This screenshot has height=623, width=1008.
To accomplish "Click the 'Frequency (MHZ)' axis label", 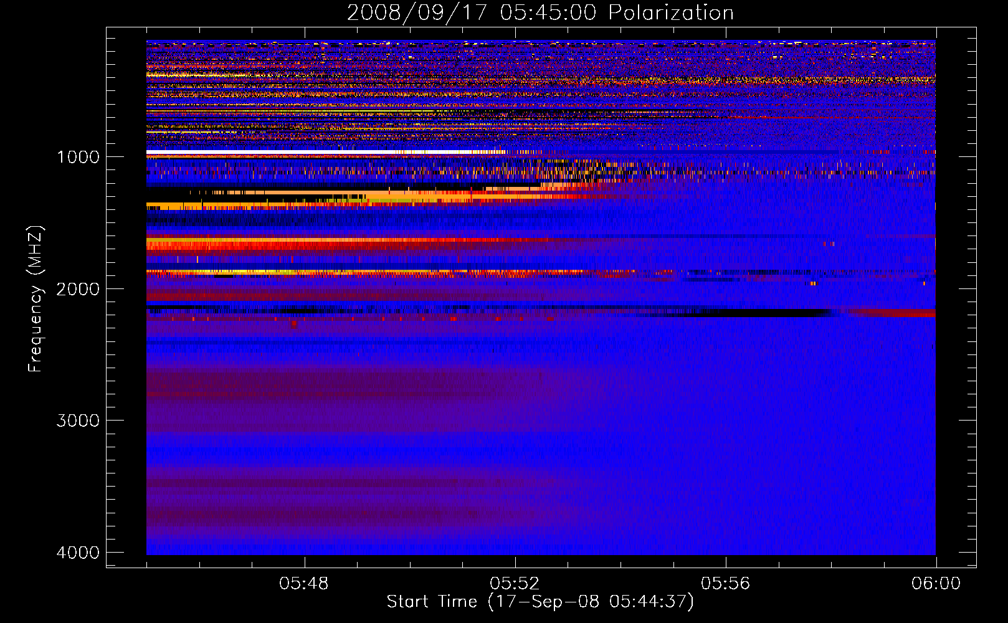I will pos(36,299).
